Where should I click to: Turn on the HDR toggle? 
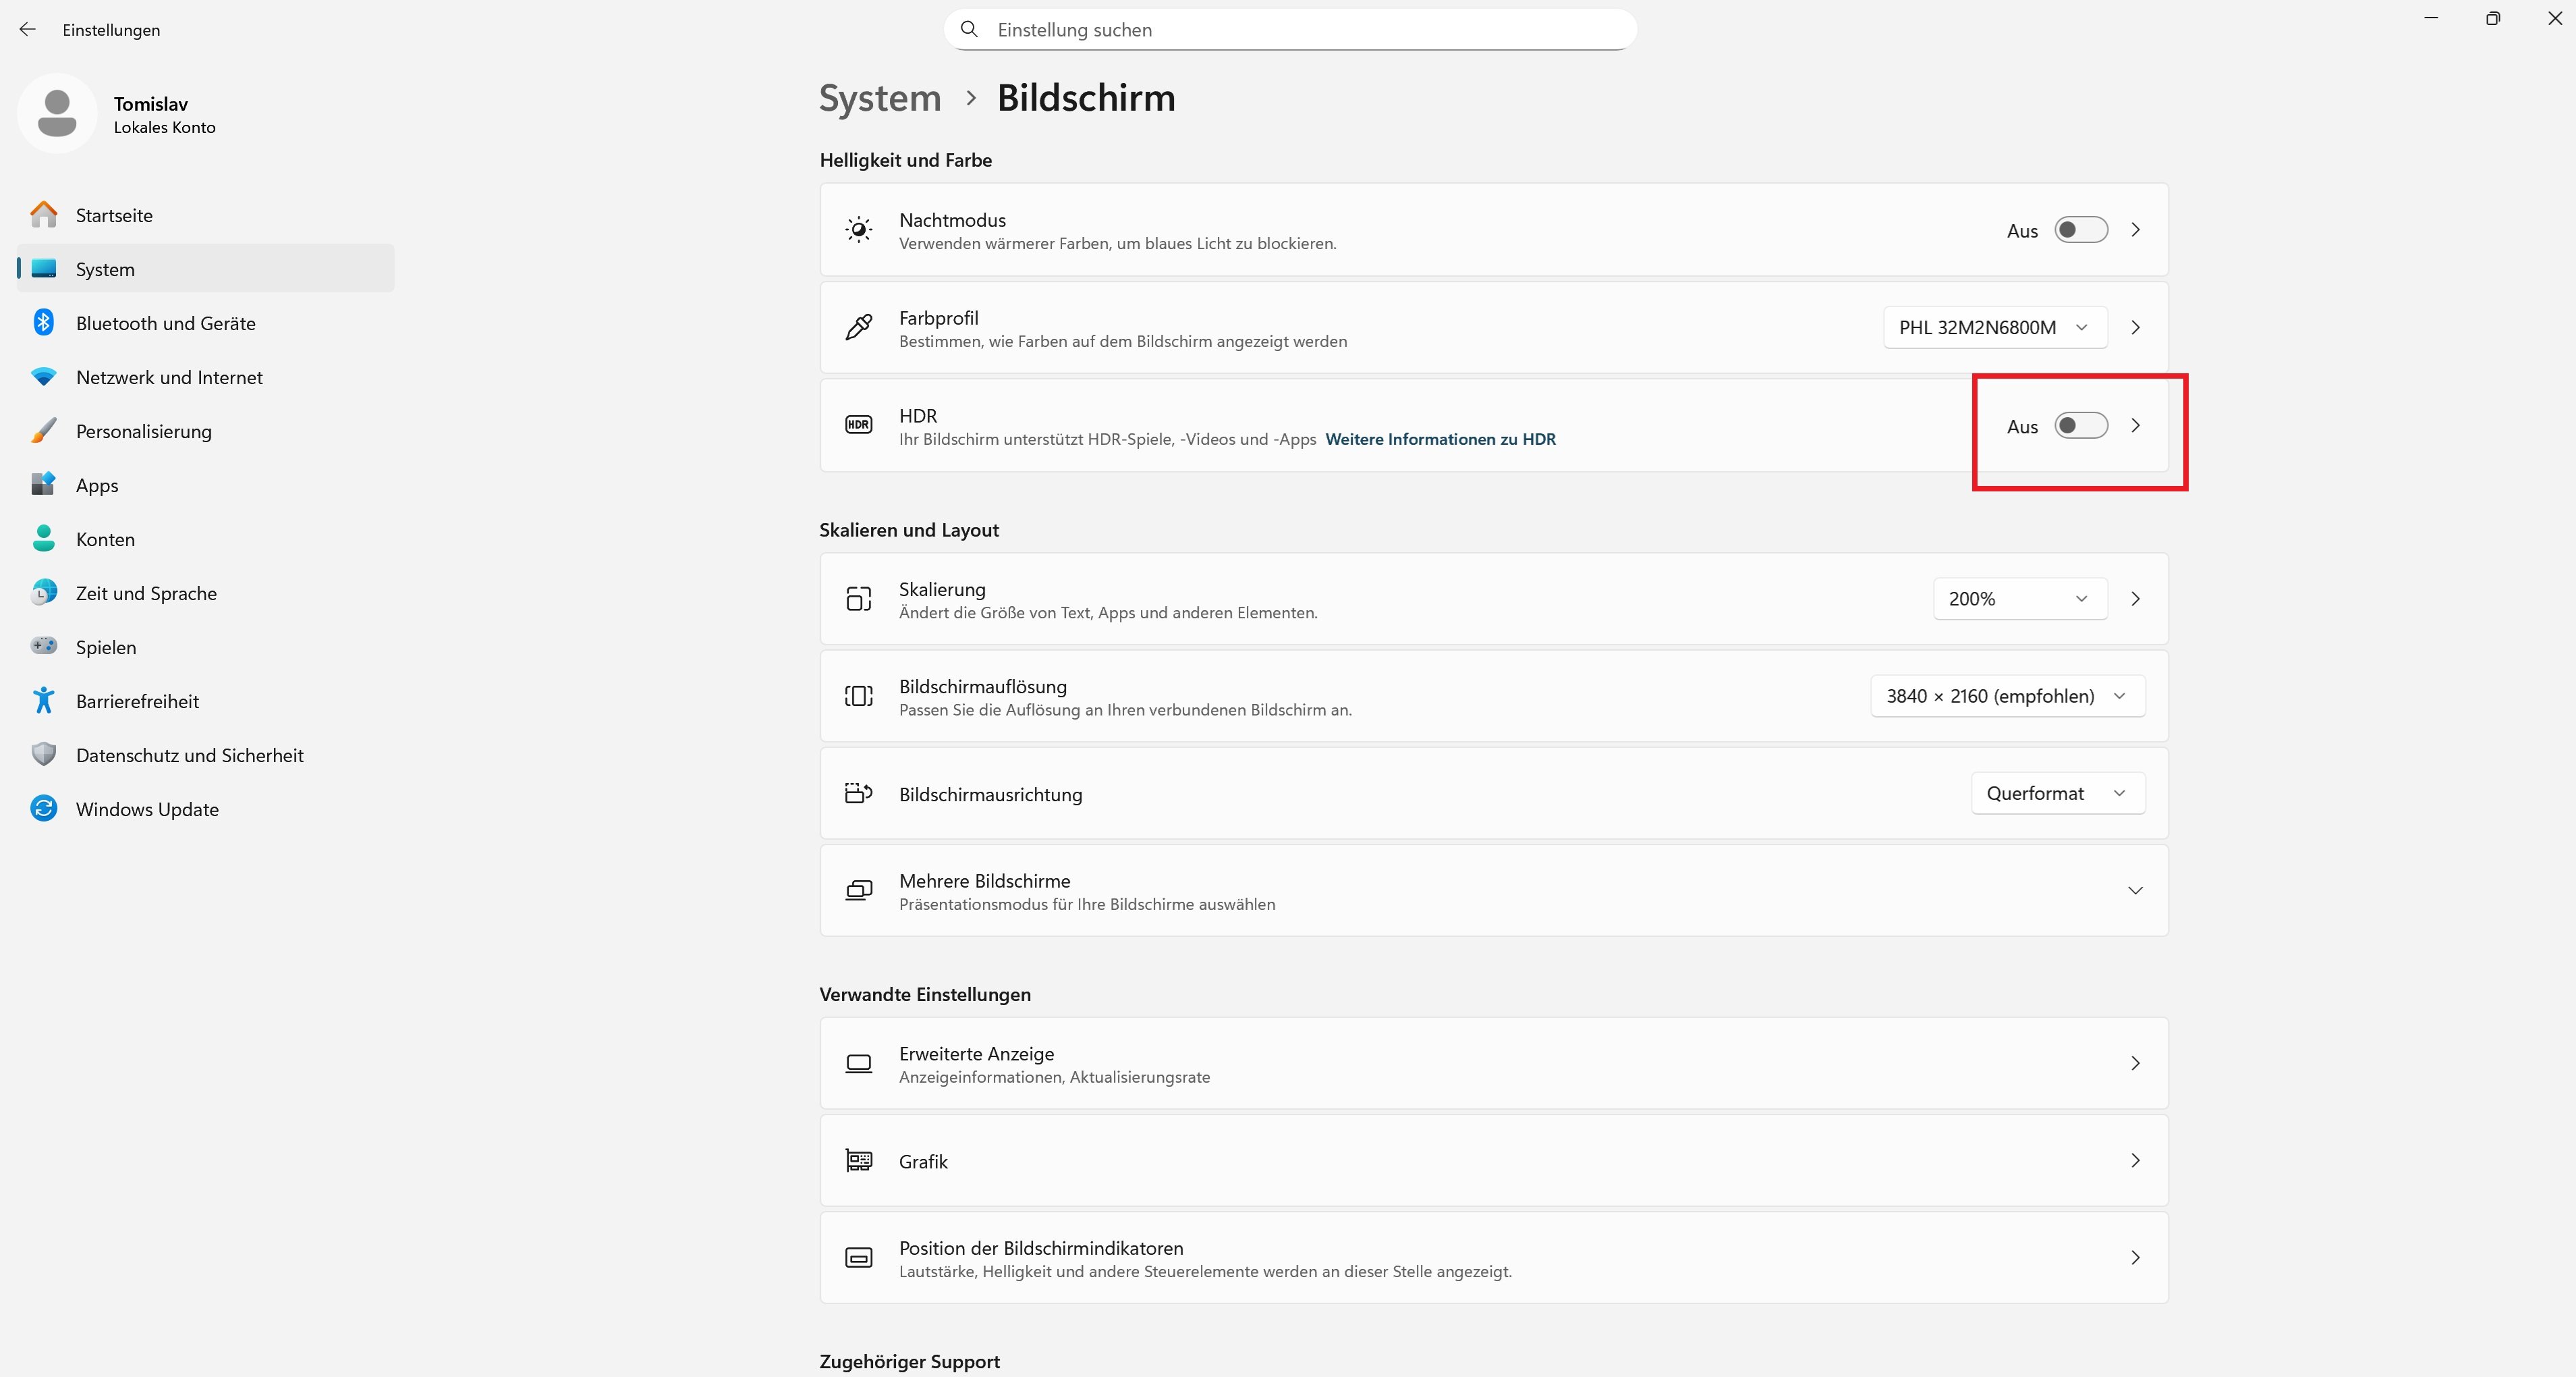pos(2080,427)
